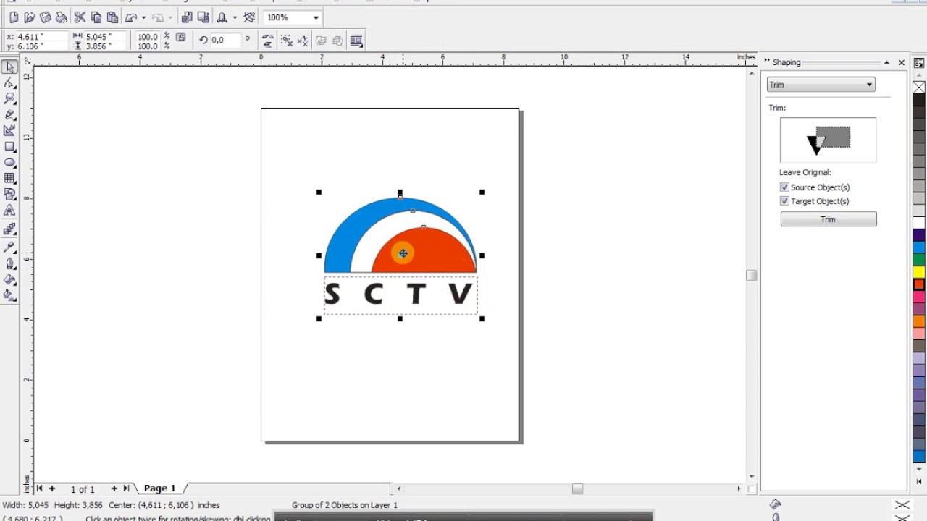The height and width of the screenshot is (521, 927).
Task: Click the yellow color swatch
Action: tap(919, 272)
